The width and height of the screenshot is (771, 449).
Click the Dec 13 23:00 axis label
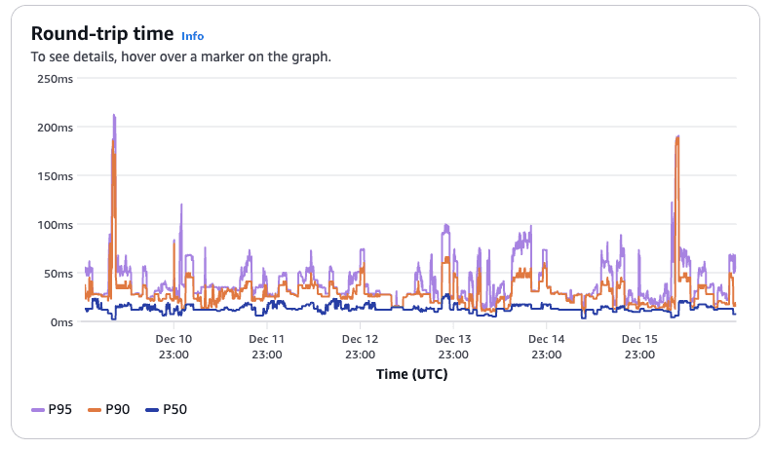(452, 347)
